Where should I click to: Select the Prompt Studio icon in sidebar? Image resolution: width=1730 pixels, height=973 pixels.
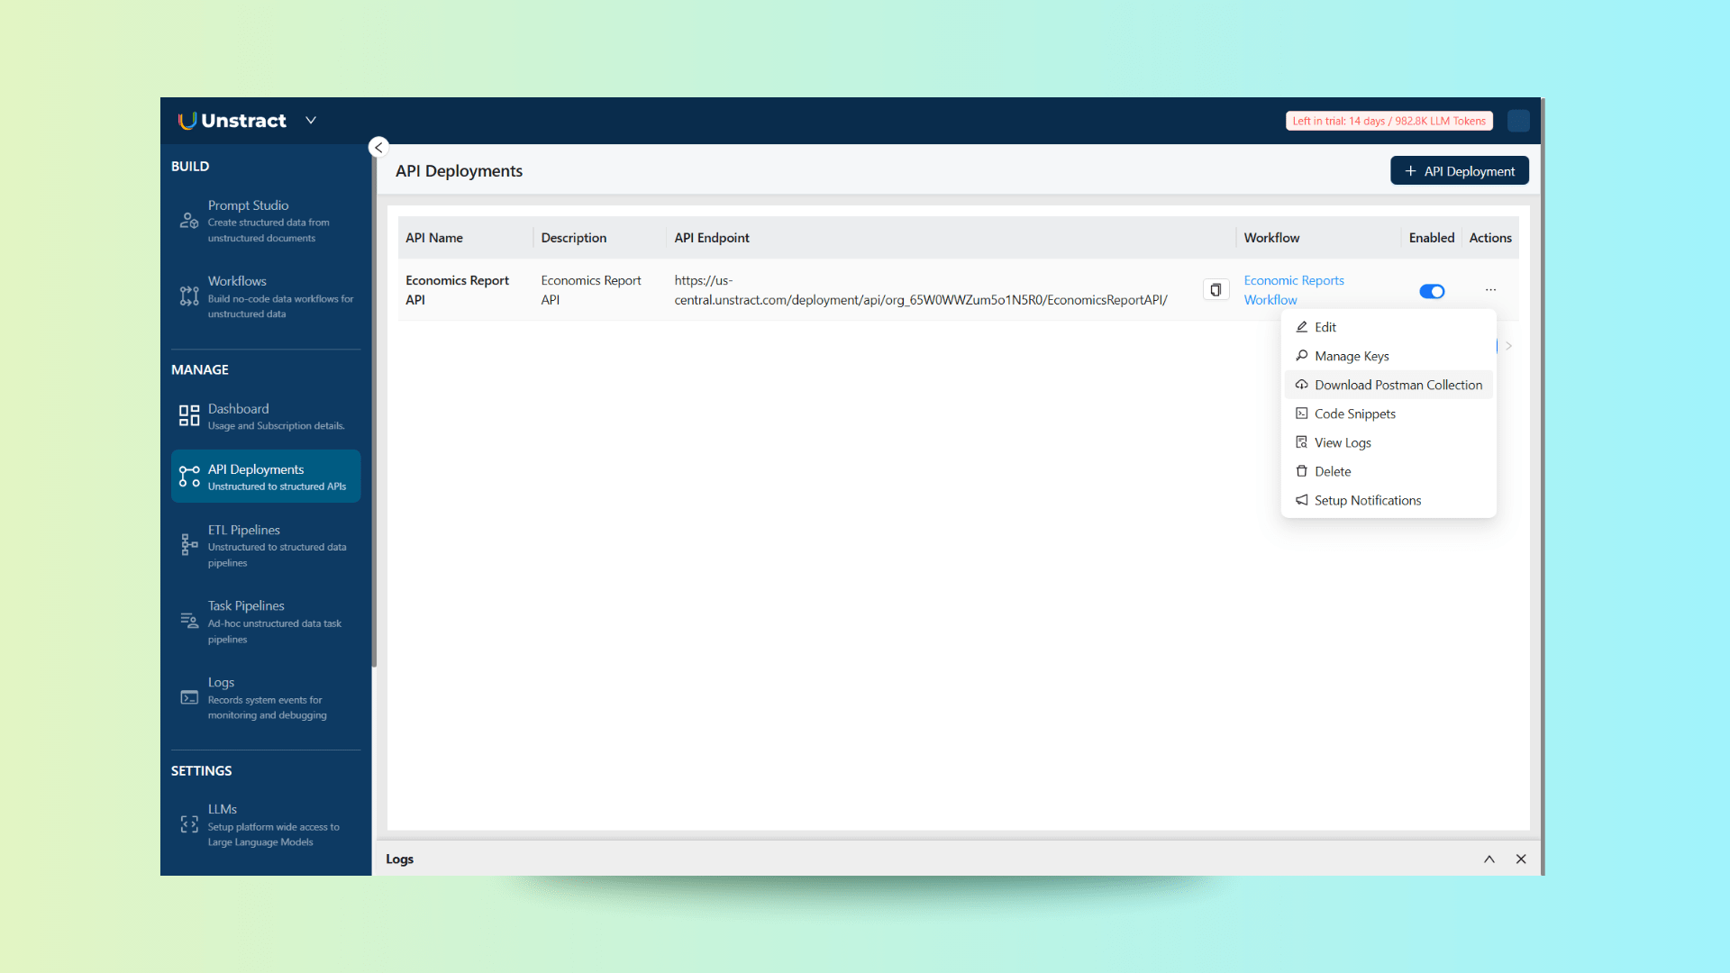pyautogui.click(x=188, y=220)
